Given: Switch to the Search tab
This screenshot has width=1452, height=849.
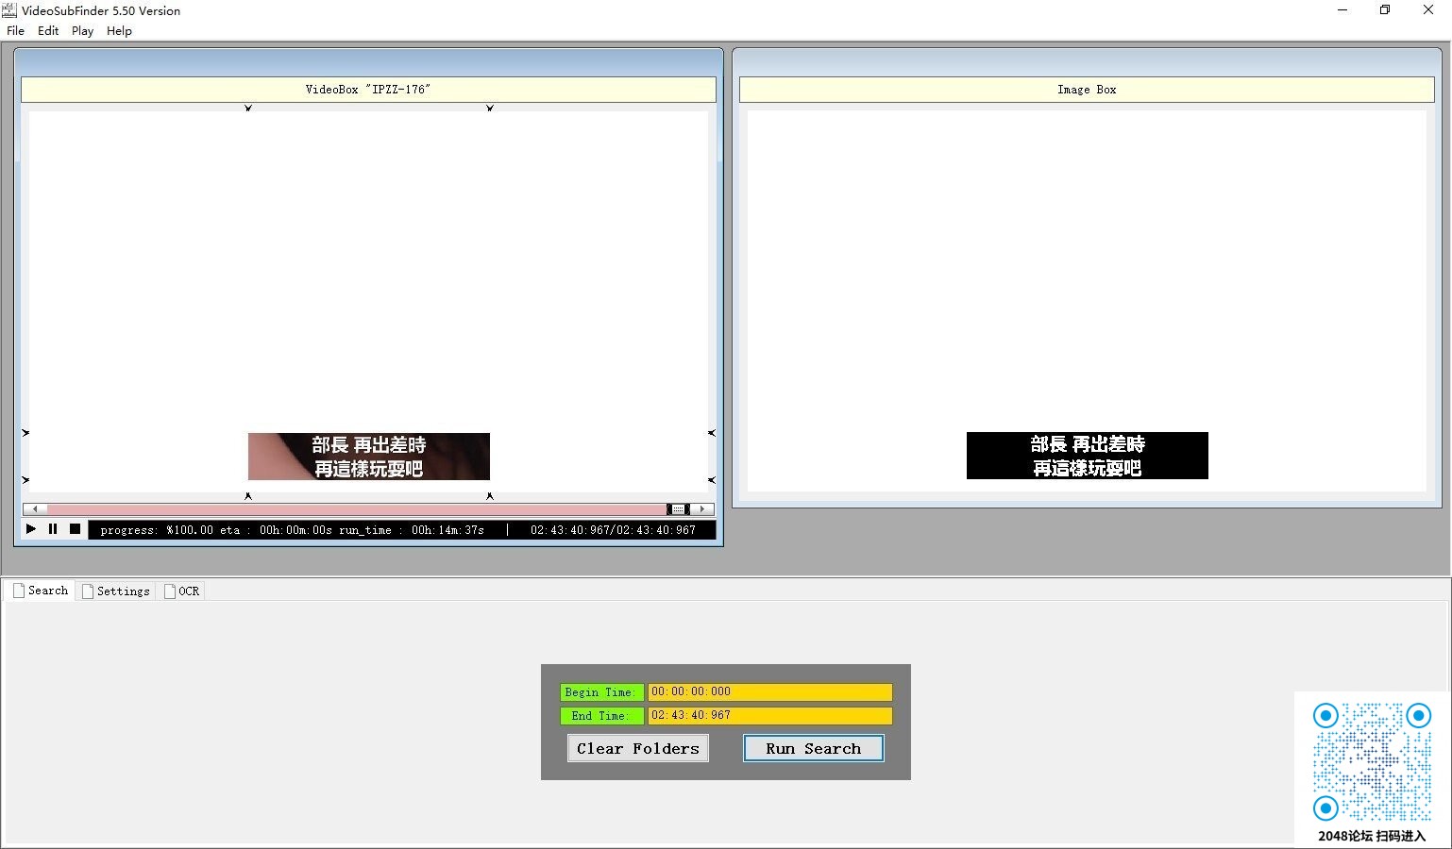Looking at the screenshot, I should pyautogui.click(x=41, y=591).
